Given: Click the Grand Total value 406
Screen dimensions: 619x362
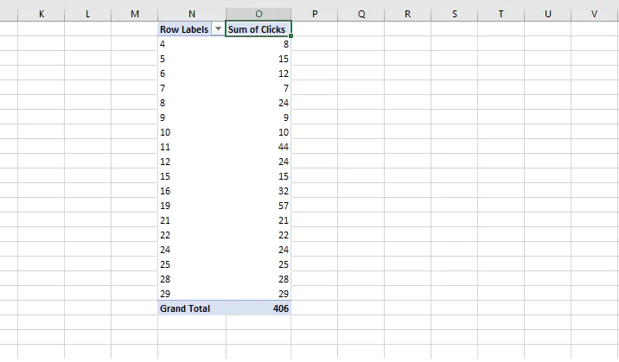Looking at the screenshot, I should point(258,308).
